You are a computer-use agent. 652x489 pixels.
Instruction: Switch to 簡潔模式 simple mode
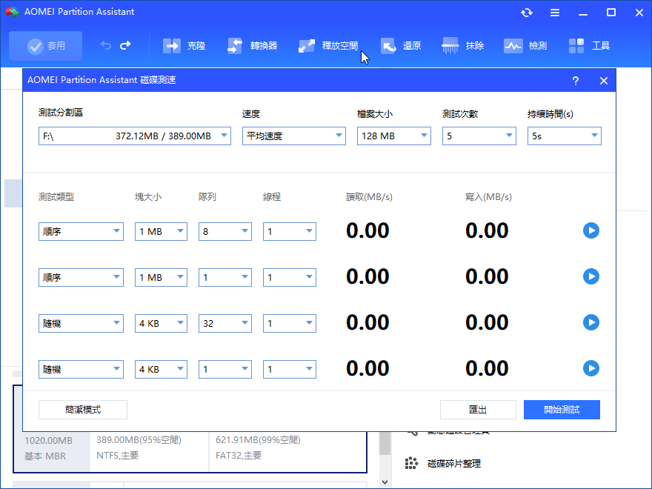click(83, 410)
